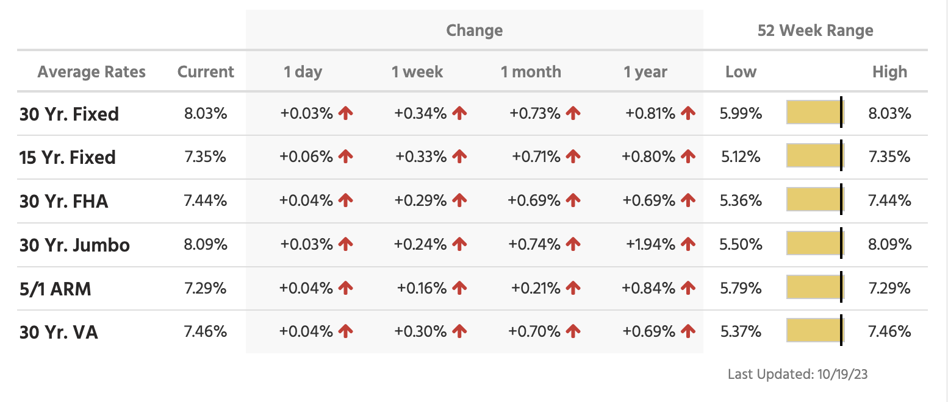Image resolution: width=948 pixels, height=402 pixels.
Task: Click the up arrow for 30 Yr. VA 1 week
Action: point(459,331)
